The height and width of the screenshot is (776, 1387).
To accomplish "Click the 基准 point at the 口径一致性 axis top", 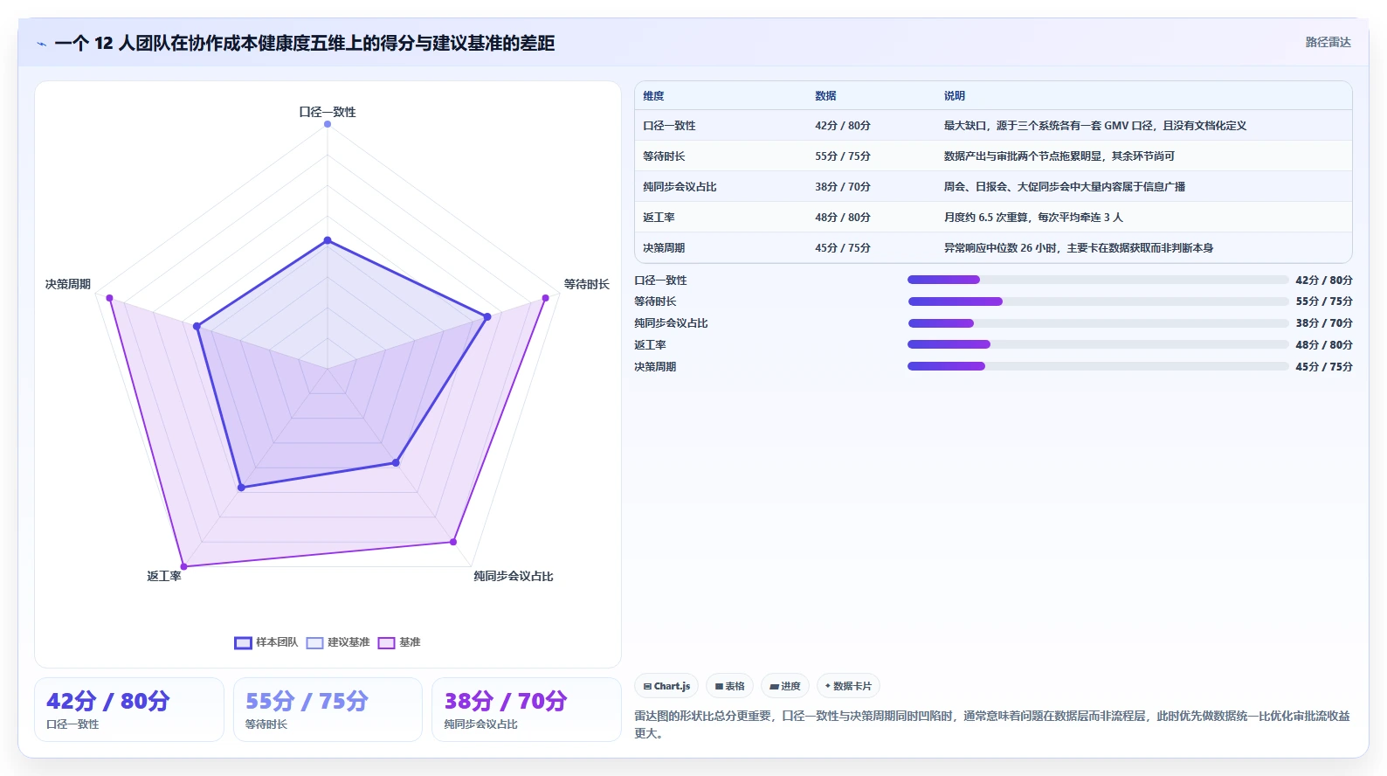I will coord(328,124).
